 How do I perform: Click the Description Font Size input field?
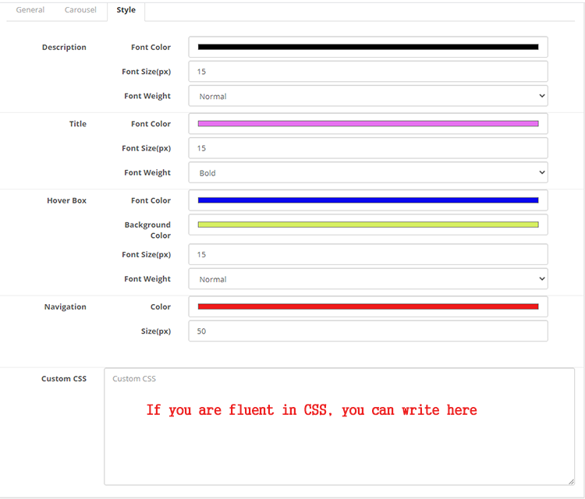click(368, 72)
